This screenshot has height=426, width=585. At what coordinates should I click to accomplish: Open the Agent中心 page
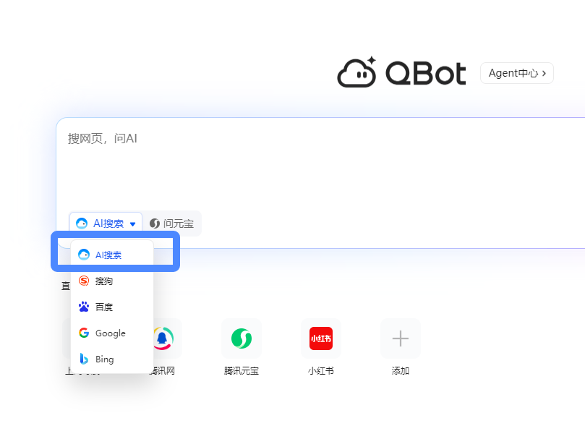(x=512, y=73)
